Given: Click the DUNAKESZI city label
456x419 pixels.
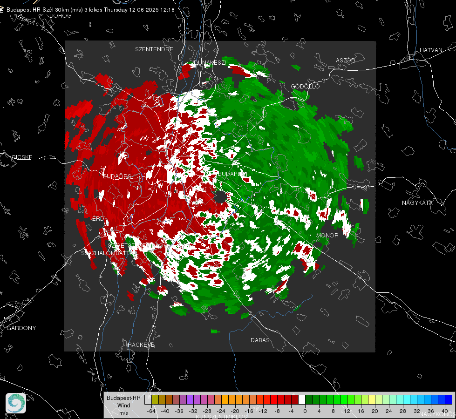Looking at the screenshot, I should pos(210,62).
